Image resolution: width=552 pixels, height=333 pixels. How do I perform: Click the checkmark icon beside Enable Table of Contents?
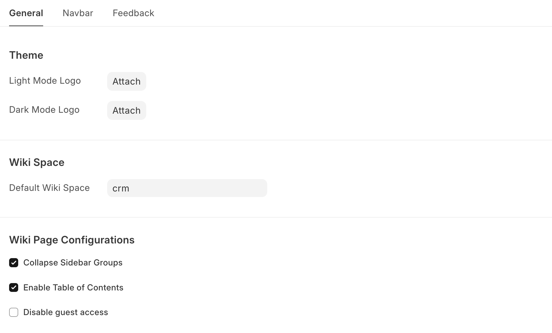(14, 287)
